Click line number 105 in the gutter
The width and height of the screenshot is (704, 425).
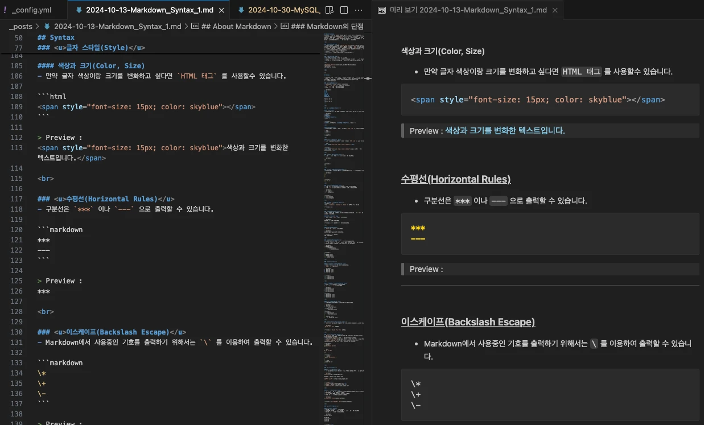point(16,66)
